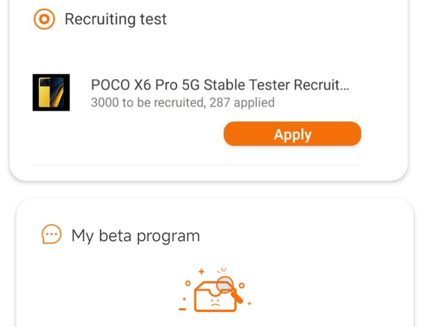The width and height of the screenshot is (430, 327).
Task: Click the small plus left of the empty box
Action: [184, 299]
